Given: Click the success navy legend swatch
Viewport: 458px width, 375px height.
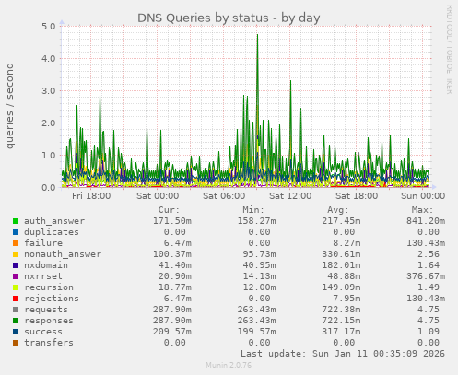Looking at the screenshot, I should tap(16, 332).
